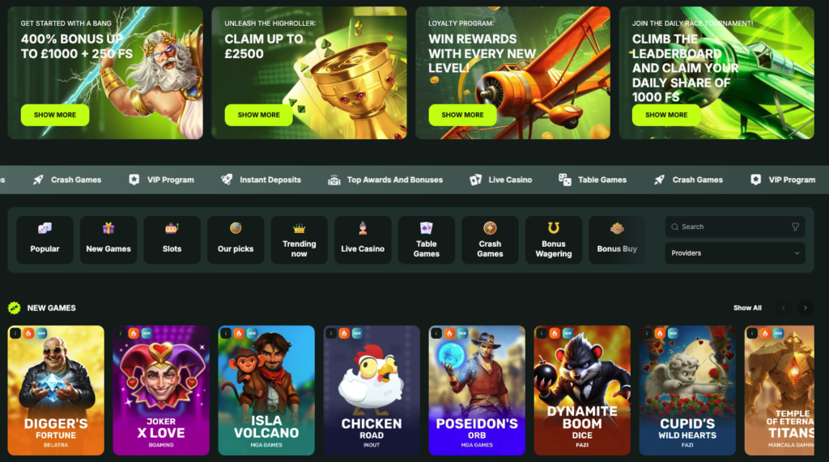Select the Our picks category tab
Image resolution: width=829 pixels, height=462 pixels.
pos(236,240)
